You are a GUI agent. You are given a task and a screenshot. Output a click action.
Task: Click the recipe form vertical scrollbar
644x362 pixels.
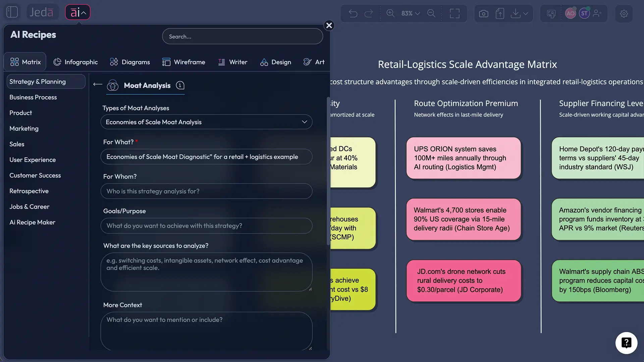(x=328, y=171)
